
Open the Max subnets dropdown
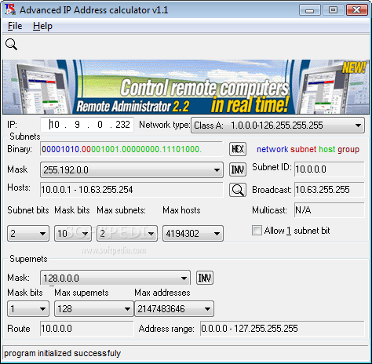[127, 233]
